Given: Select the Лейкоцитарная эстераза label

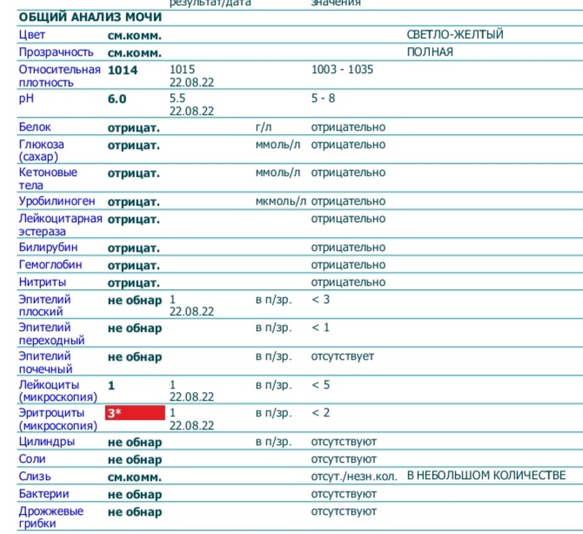Looking at the screenshot, I should (60, 225).
